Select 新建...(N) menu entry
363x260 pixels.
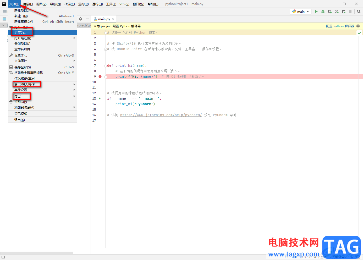[x=42, y=16]
